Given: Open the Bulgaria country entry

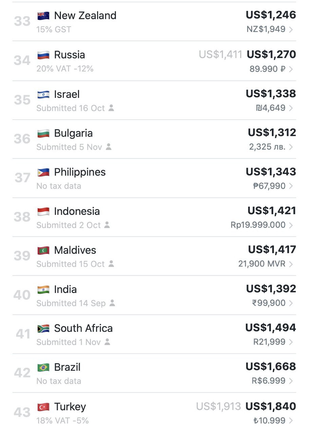Looking at the screenshot, I should pyautogui.click(x=154, y=139).
